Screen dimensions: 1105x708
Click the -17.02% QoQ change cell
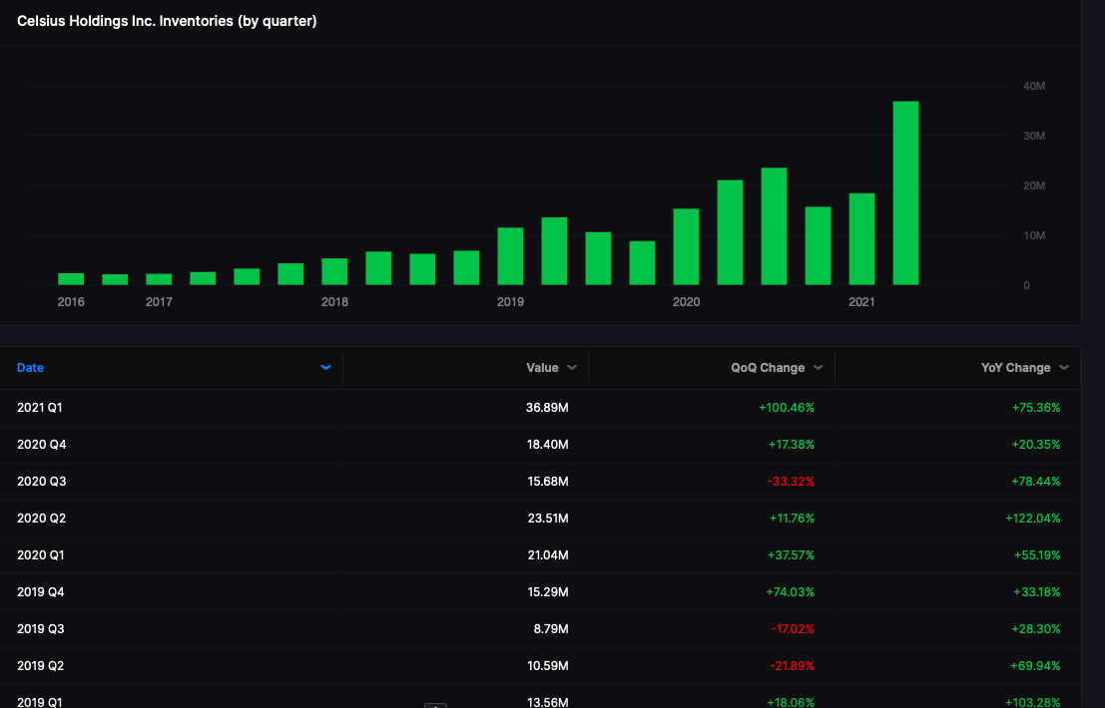(793, 629)
